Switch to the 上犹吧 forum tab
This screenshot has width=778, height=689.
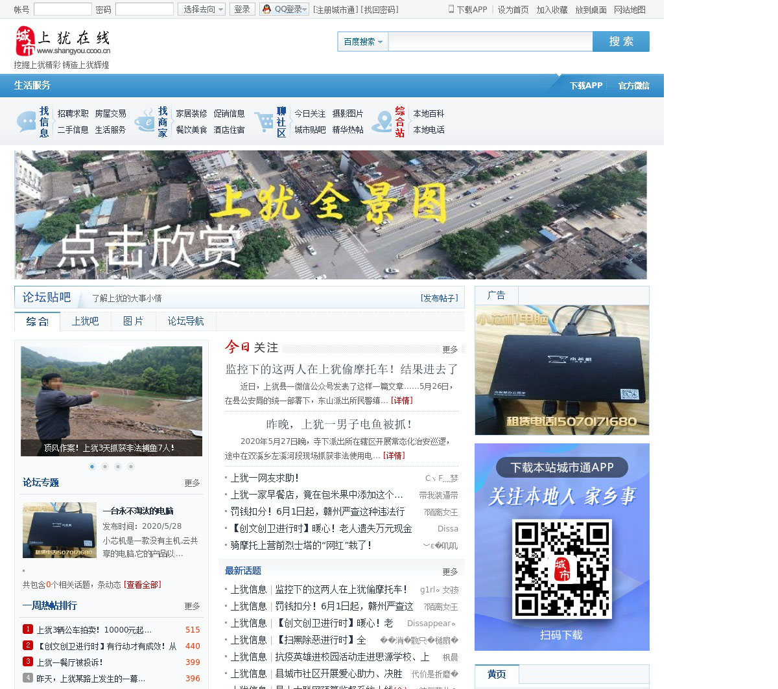85,321
